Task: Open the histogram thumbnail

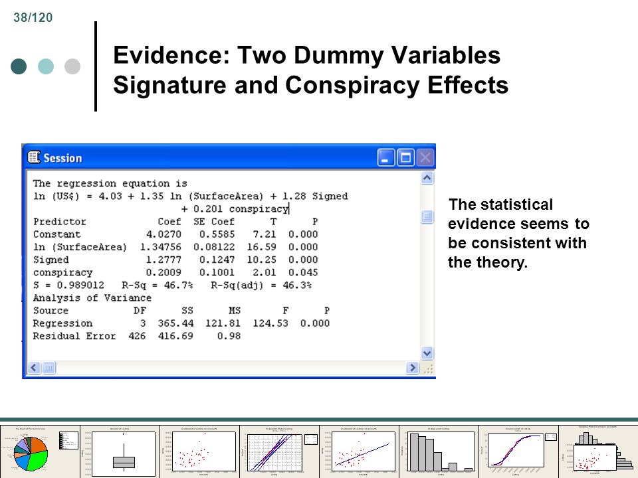Action: click(x=439, y=451)
